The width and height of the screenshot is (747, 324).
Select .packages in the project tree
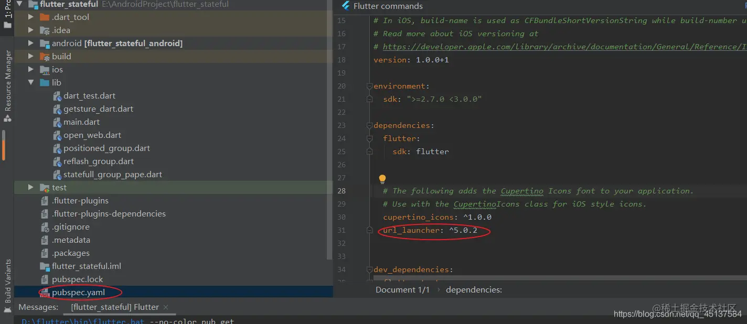point(71,253)
